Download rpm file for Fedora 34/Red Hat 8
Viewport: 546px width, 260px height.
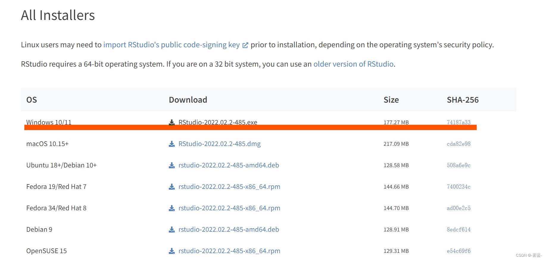pyautogui.click(x=229, y=208)
